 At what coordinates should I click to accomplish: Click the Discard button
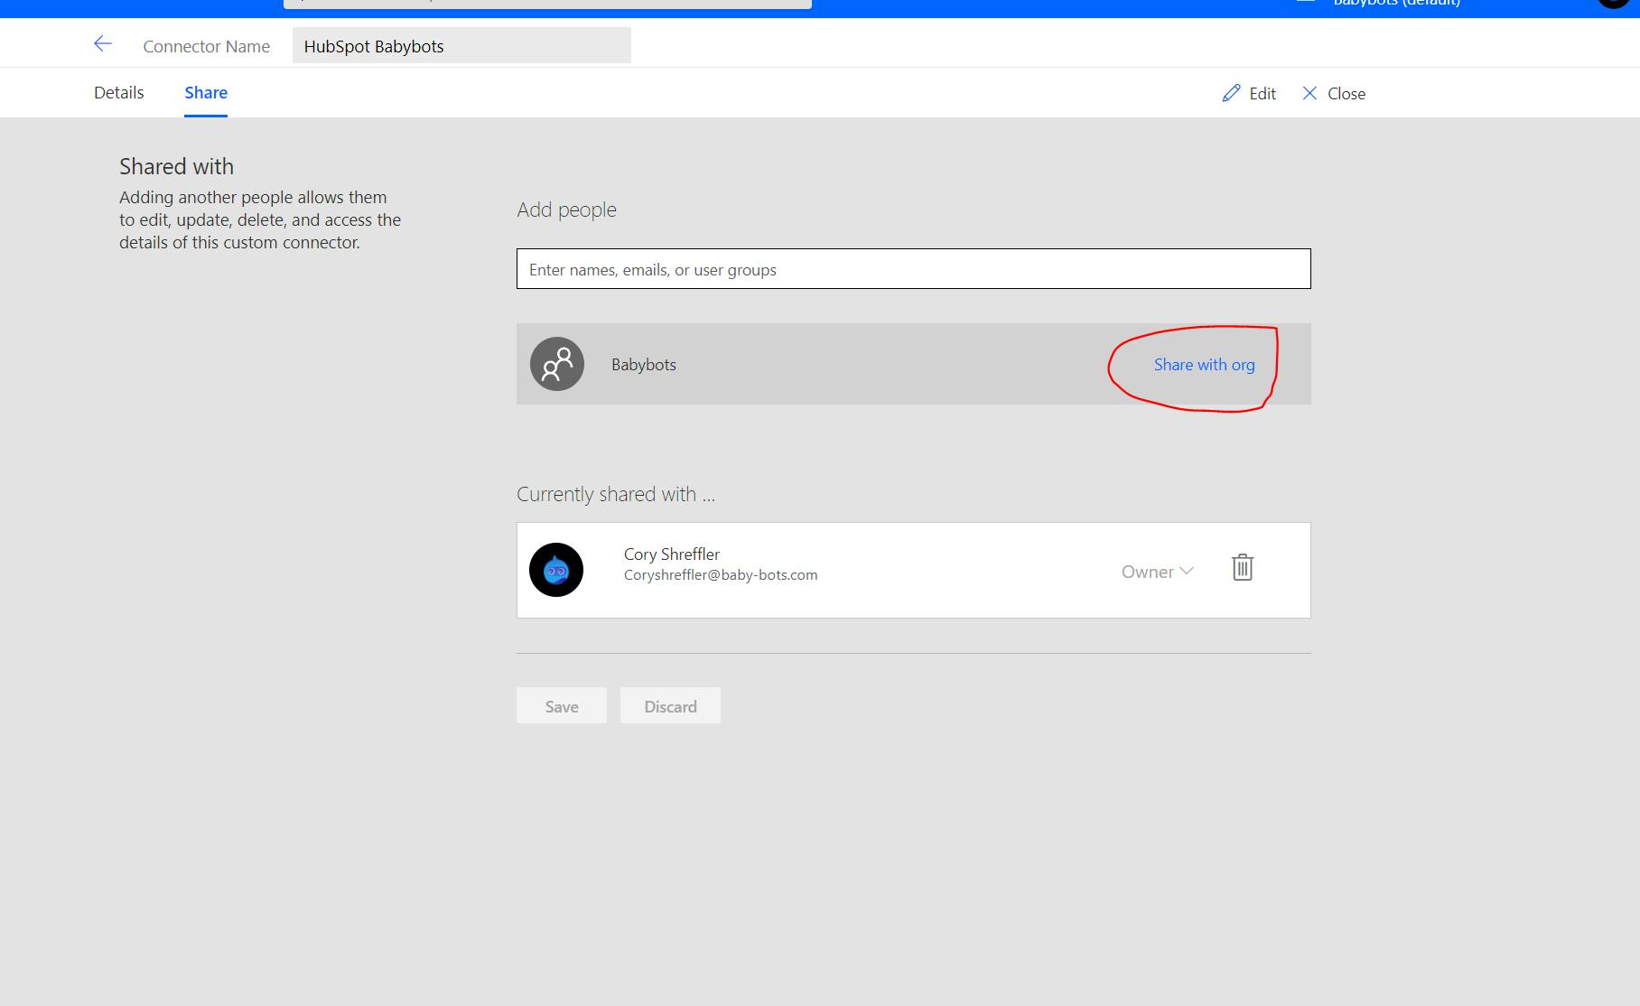point(670,705)
